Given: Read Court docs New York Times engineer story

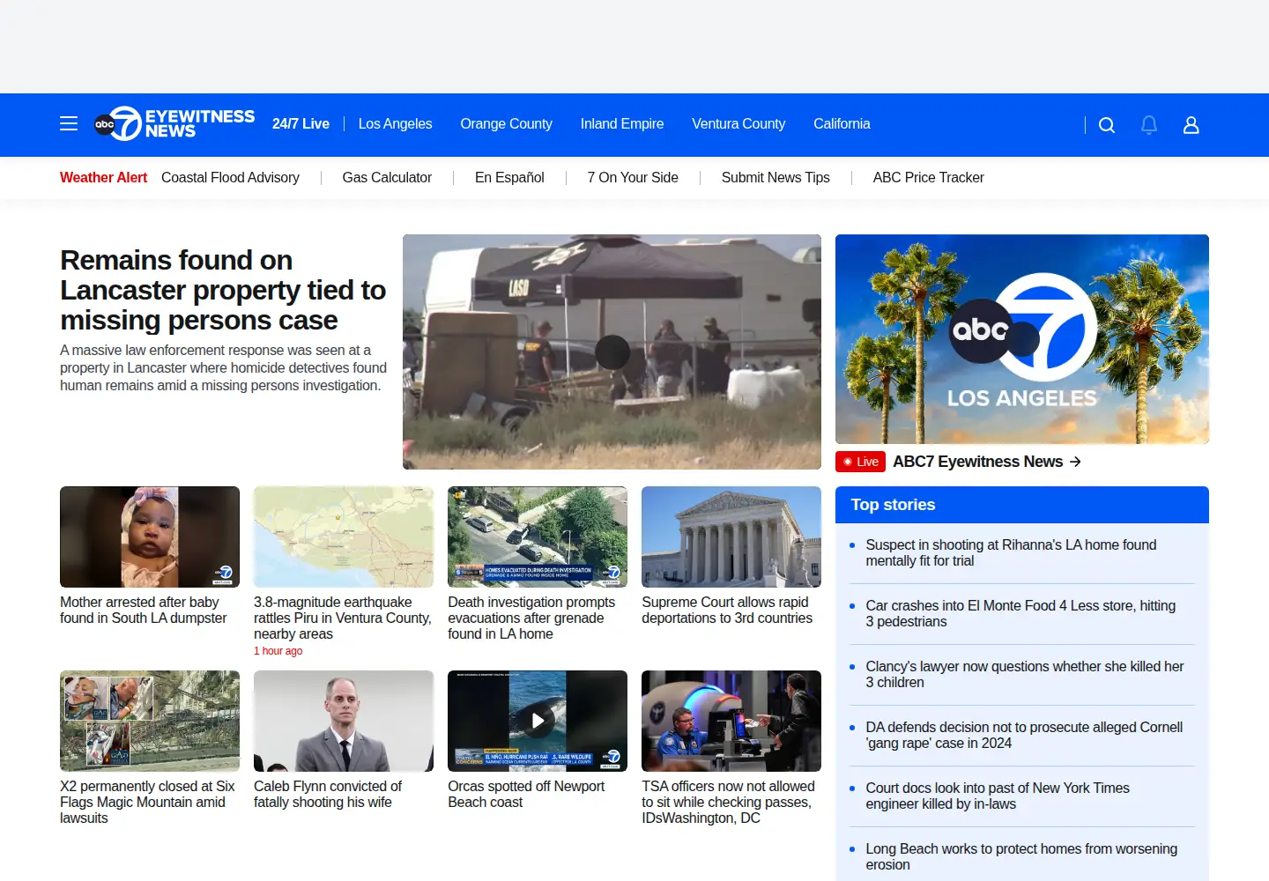Looking at the screenshot, I should 998,796.
